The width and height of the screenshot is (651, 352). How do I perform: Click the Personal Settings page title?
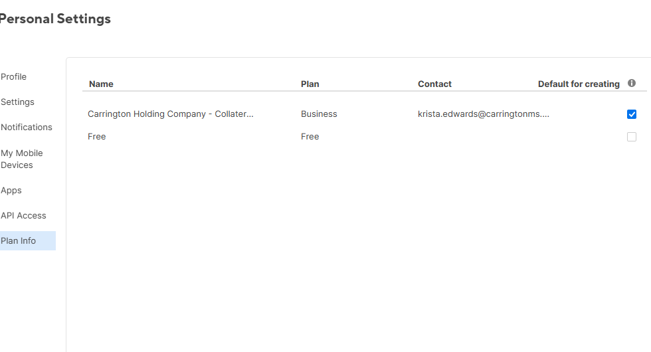(x=56, y=19)
